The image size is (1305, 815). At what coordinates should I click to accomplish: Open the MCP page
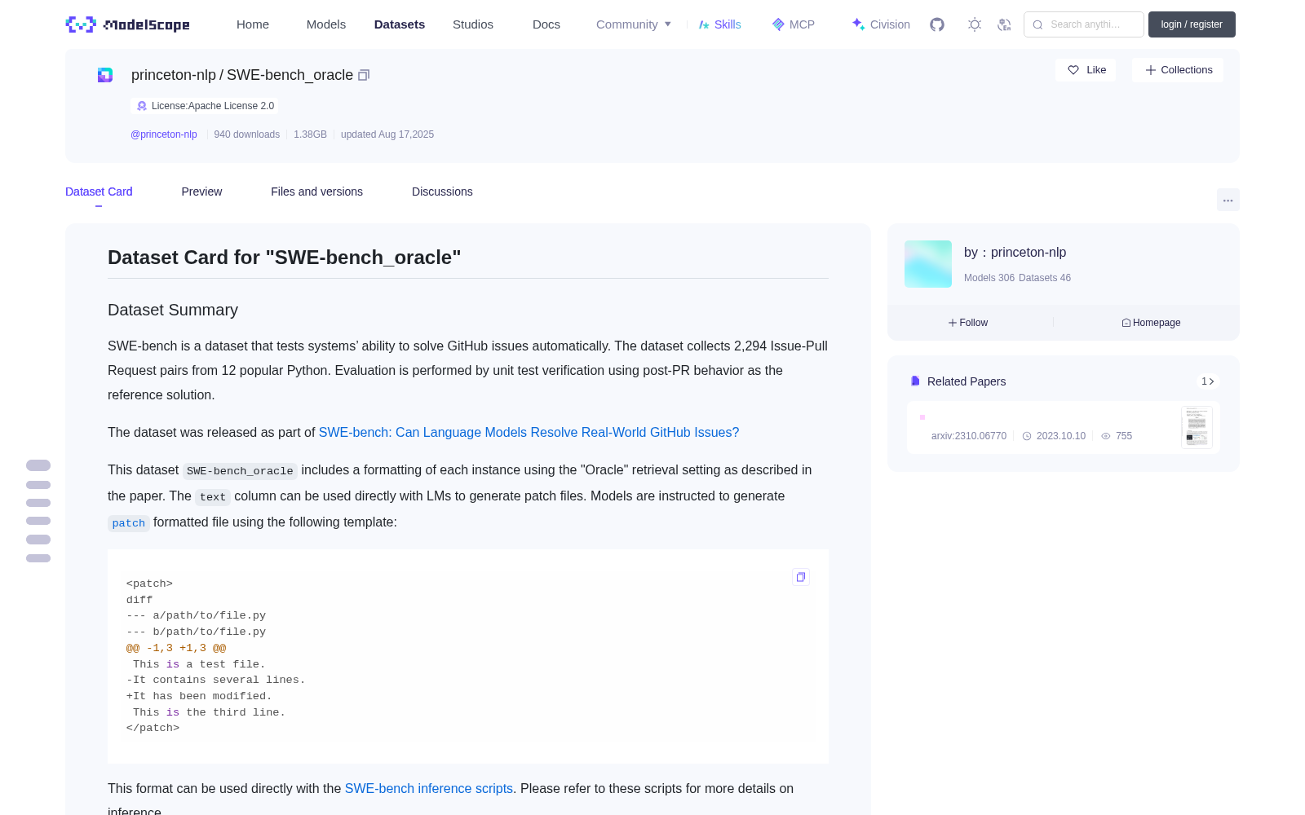[x=794, y=24]
